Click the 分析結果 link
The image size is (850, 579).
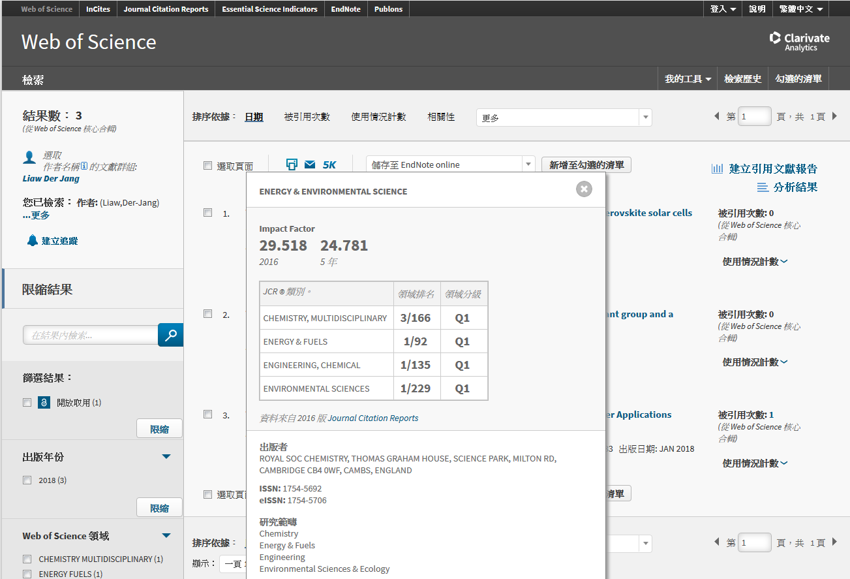[x=795, y=187]
